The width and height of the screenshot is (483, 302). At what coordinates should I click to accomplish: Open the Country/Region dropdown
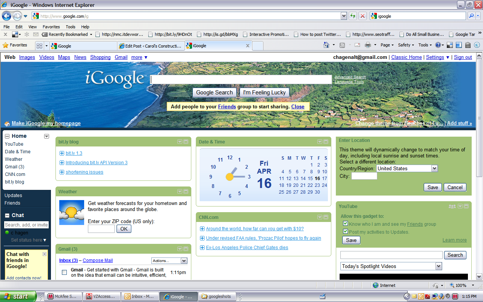click(434, 168)
